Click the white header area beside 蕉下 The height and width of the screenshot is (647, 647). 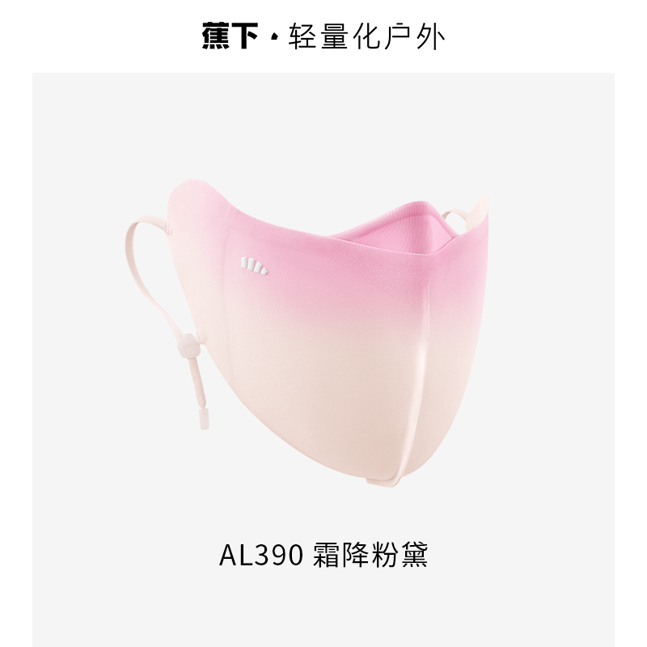[x=104, y=36]
